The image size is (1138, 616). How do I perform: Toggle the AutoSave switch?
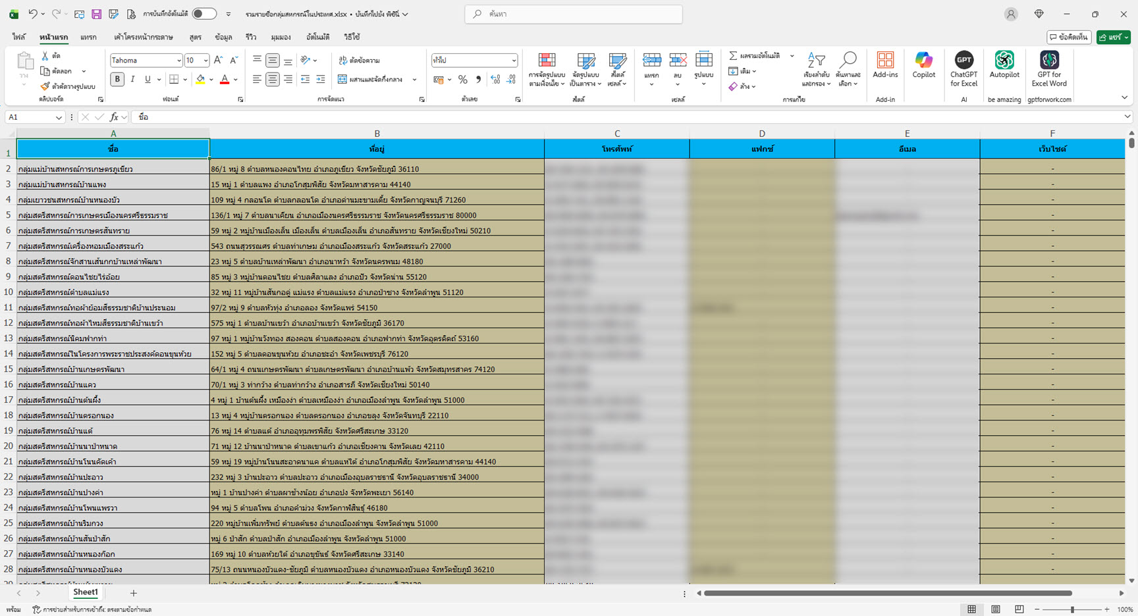[204, 14]
